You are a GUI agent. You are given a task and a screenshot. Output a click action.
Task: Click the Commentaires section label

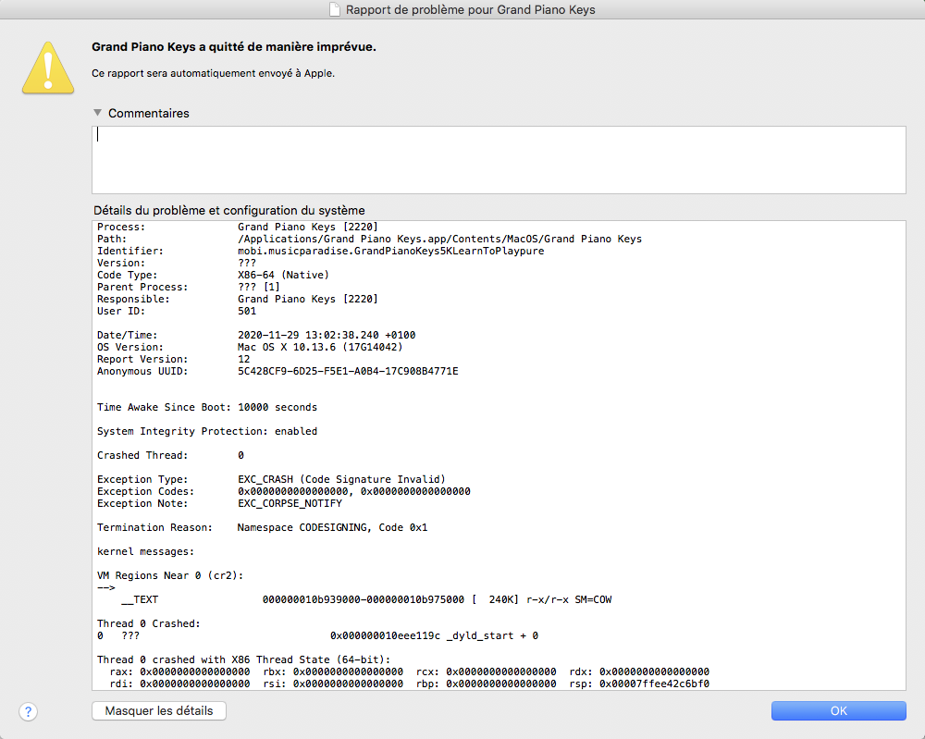(148, 113)
